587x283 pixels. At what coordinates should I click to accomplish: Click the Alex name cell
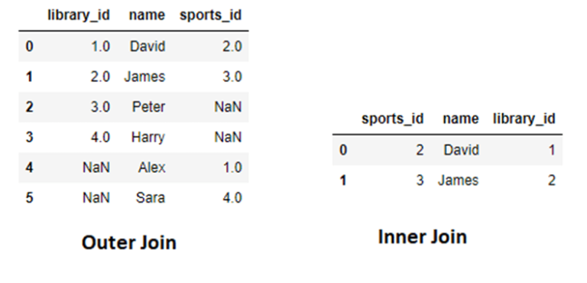[x=151, y=168]
